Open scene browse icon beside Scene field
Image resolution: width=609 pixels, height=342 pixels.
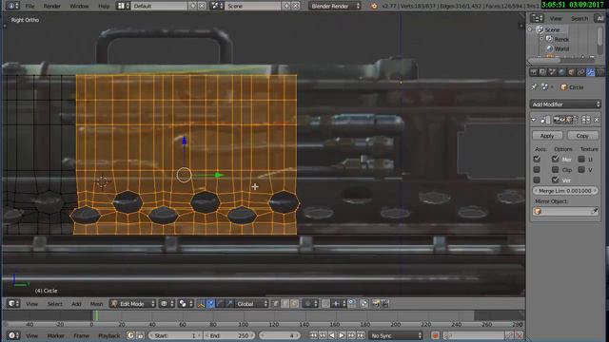point(216,6)
